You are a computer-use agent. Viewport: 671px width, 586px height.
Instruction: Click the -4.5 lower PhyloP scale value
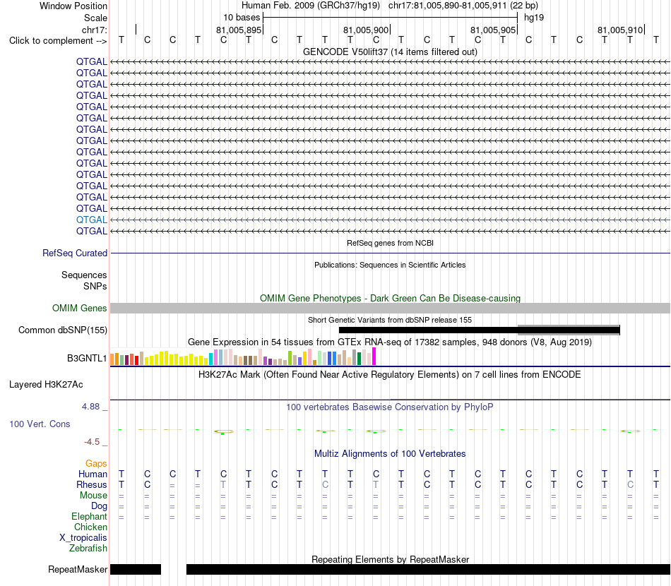92,442
